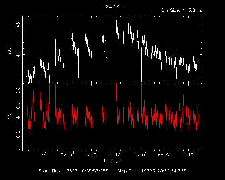Click the PIN tick value 0.8
This screenshot has width=225, height=180.
pos(18,91)
